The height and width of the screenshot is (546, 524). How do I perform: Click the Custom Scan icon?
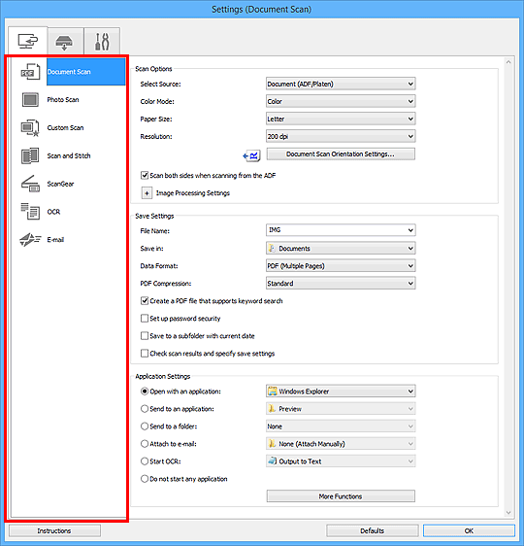coord(30,128)
